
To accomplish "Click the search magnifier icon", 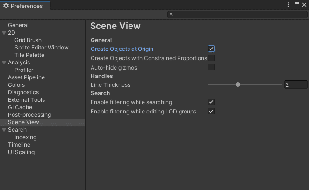I will click(171, 14).
